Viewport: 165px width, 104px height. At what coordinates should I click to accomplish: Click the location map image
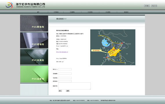point(113,47)
